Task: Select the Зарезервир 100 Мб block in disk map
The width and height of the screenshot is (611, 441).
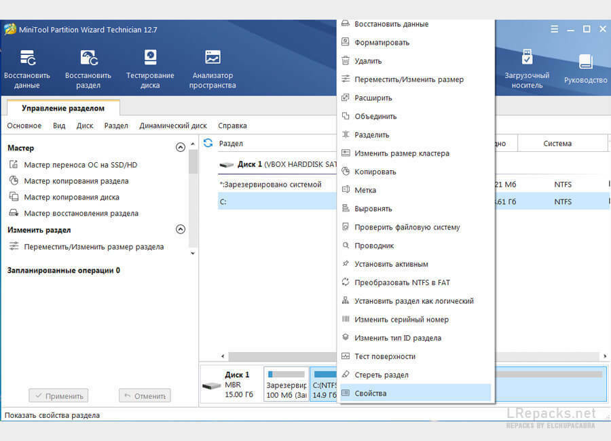Action: coord(286,384)
